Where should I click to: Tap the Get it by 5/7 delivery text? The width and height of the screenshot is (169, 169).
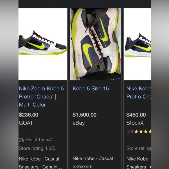pyautogui.click(x=39, y=140)
